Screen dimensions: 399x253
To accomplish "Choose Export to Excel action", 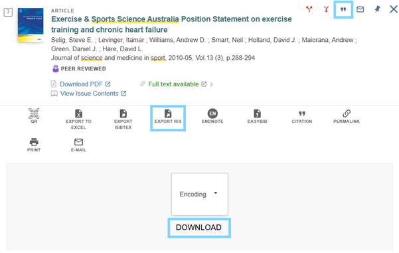I will pyautogui.click(x=78, y=119).
